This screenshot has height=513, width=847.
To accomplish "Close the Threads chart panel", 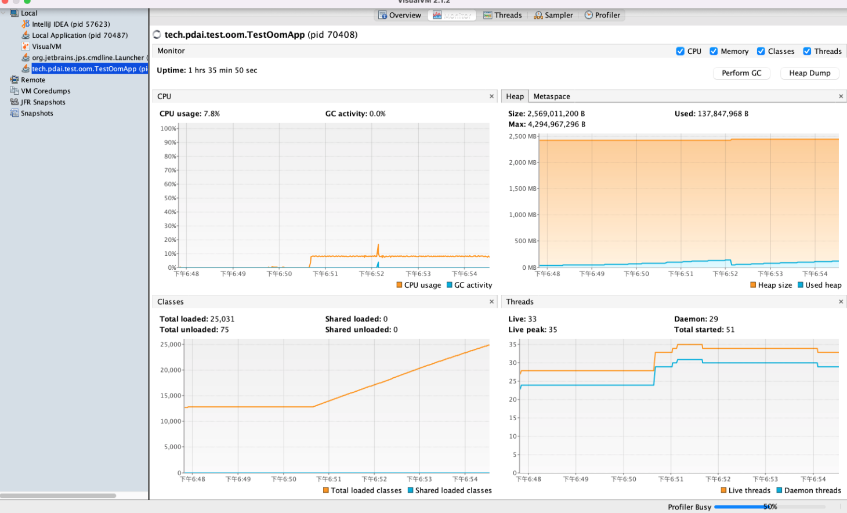I will 841,302.
